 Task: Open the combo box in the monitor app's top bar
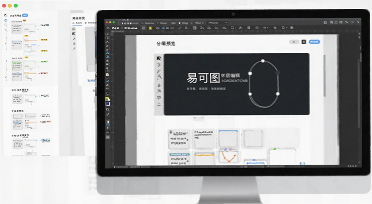[217, 23]
